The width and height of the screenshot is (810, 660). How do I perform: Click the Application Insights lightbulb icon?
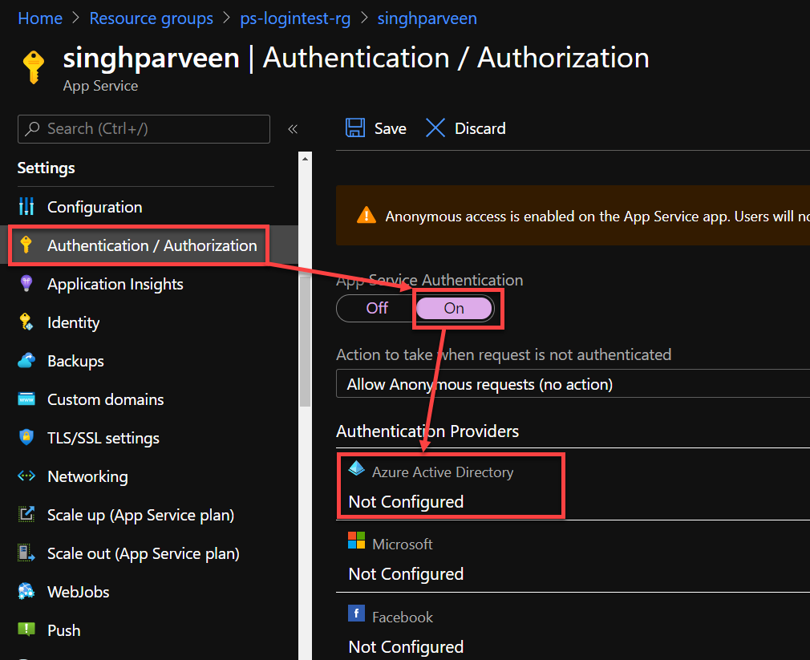point(26,284)
